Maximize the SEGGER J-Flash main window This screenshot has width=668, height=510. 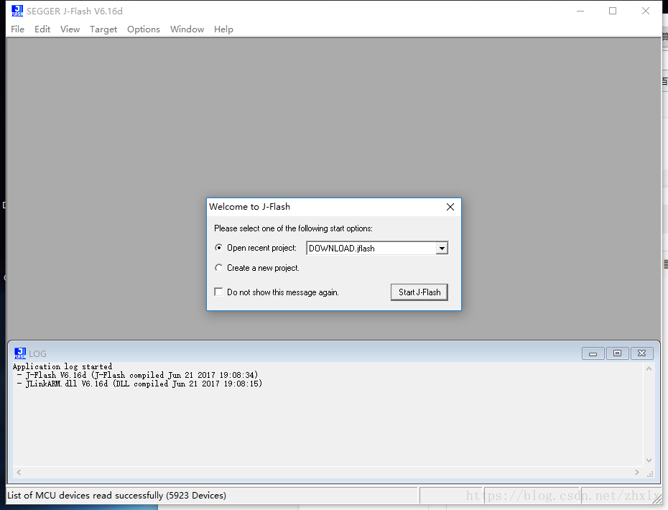coord(613,11)
